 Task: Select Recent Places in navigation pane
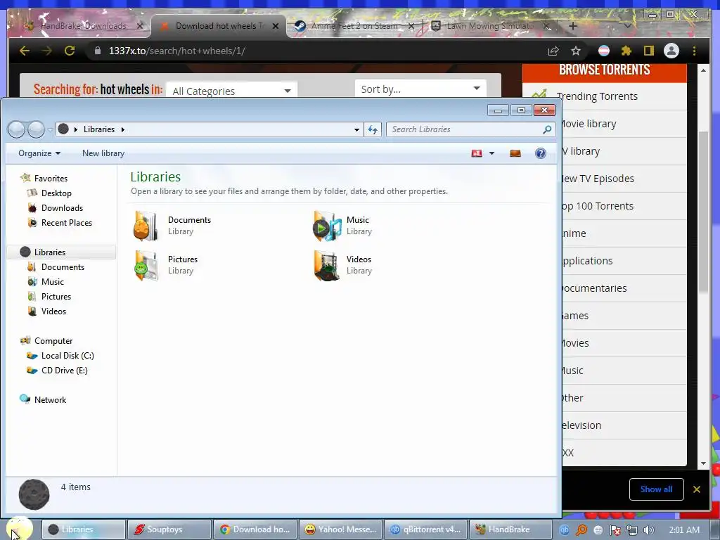coord(67,223)
